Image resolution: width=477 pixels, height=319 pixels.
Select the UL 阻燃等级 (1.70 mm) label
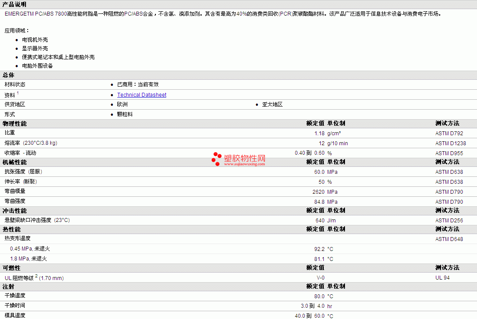point(34,277)
